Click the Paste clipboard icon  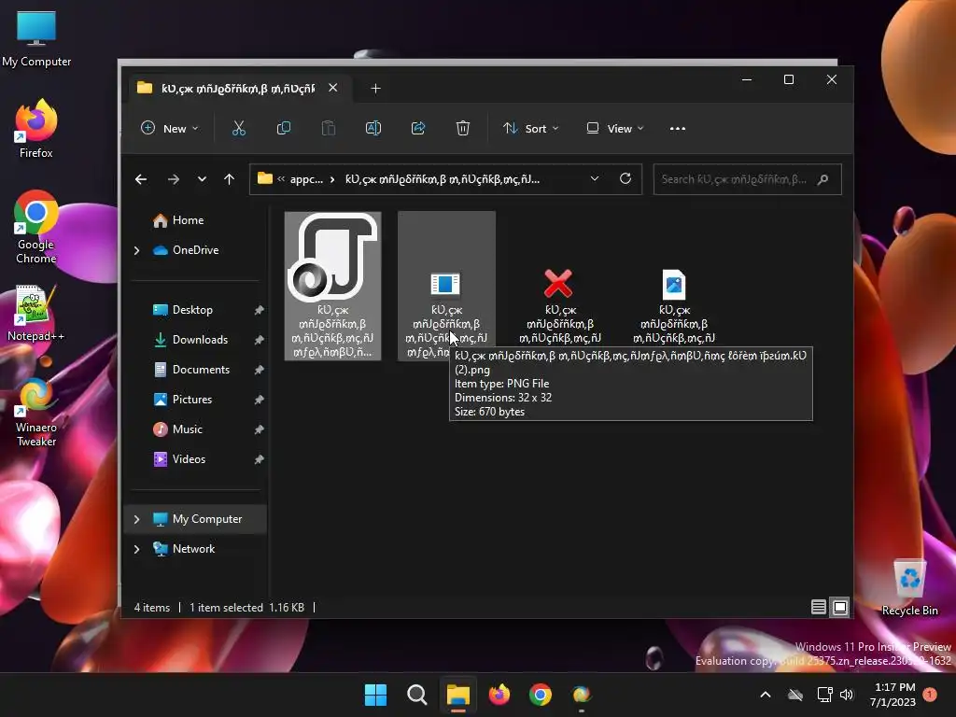328,128
